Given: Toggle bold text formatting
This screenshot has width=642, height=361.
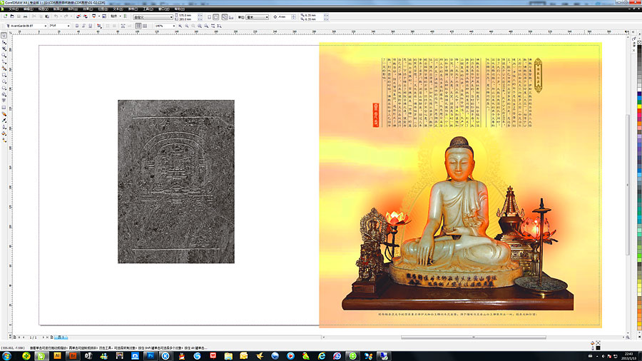Looking at the screenshot, I should [x=77, y=26].
